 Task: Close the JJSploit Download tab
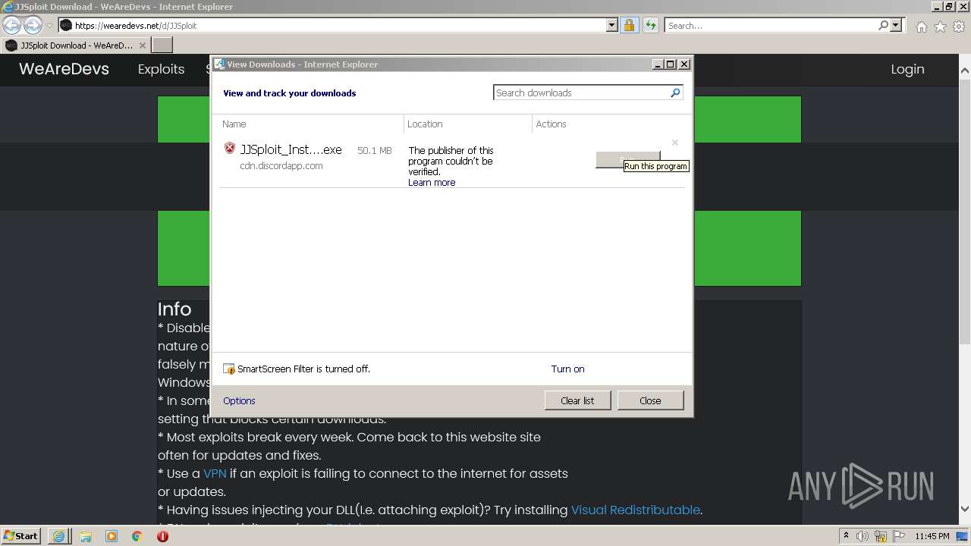[143, 45]
